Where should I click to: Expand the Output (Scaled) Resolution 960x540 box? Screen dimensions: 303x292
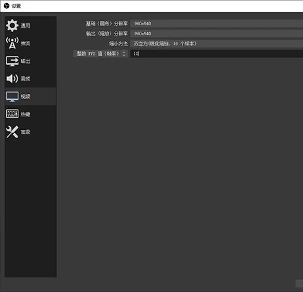coord(217,33)
